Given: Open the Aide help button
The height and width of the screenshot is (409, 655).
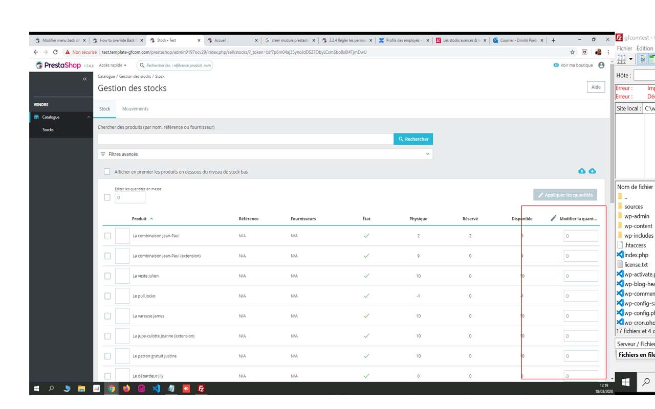Looking at the screenshot, I should click(596, 87).
